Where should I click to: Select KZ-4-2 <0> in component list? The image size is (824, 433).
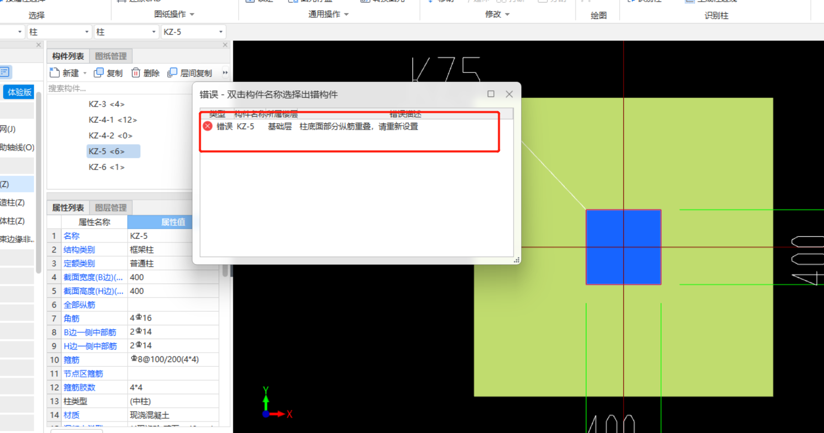[x=110, y=135]
